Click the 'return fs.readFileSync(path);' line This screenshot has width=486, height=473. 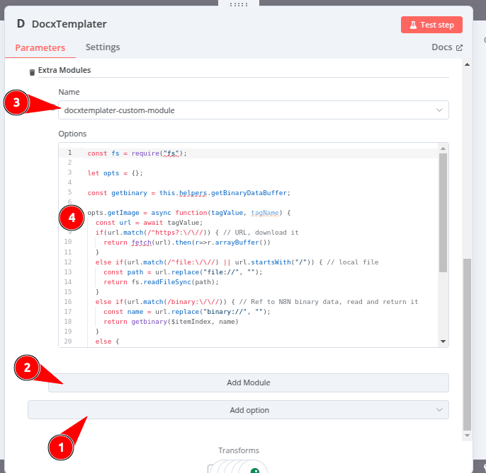point(161,282)
